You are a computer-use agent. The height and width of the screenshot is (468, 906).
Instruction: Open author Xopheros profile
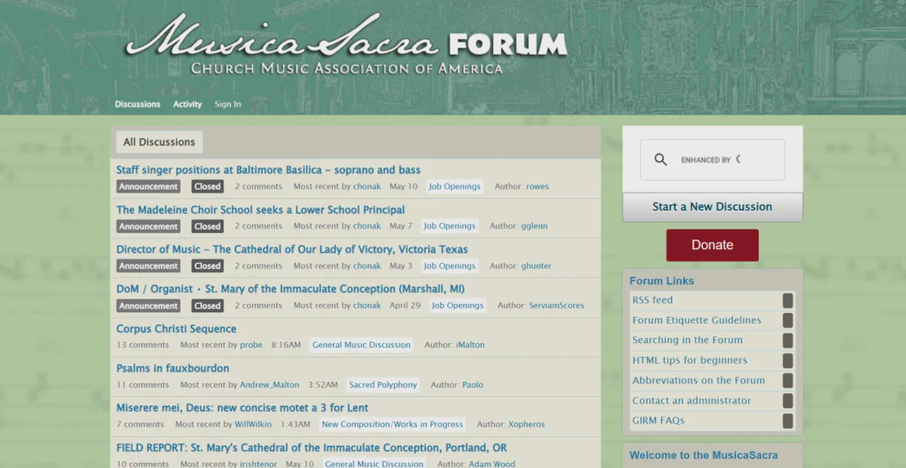click(x=526, y=424)
